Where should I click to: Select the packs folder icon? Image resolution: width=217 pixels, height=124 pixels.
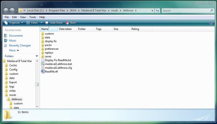[43, 45]
